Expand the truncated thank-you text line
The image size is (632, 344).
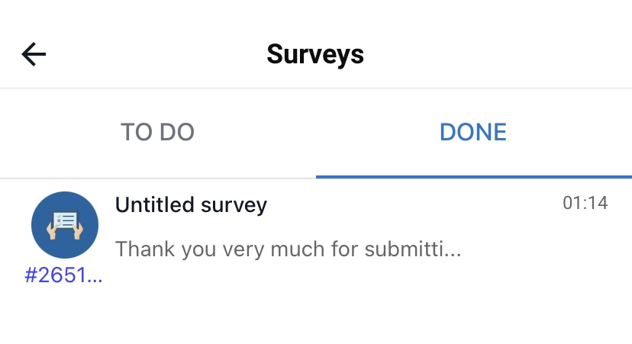pyautogui.click(x=288, y=249)
